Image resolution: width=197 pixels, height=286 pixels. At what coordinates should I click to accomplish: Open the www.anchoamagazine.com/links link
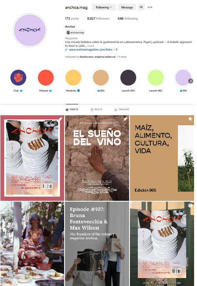coord(91,49)
